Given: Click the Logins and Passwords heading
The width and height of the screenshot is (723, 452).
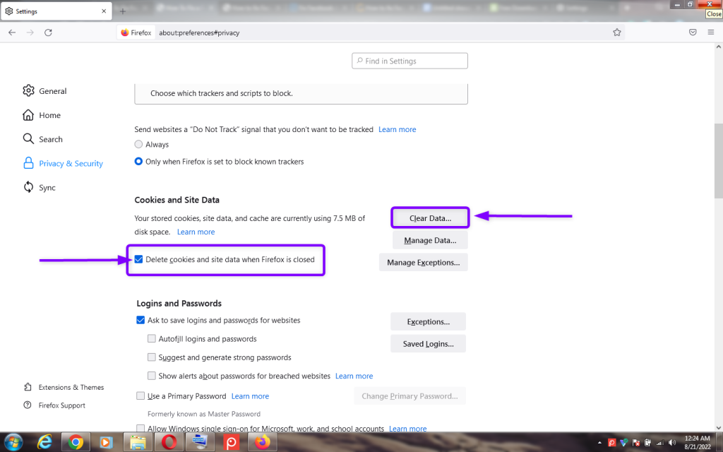Looking at the screenshot, I should coord(179,303).
